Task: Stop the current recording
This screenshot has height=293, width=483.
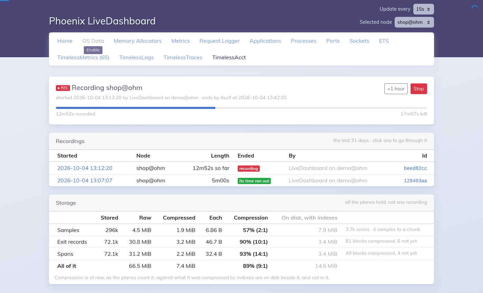Action: coord(419,89)
